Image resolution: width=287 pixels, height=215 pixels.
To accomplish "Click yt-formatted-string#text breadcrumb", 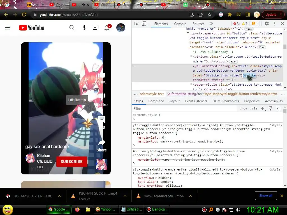I will tap(222, 94).
